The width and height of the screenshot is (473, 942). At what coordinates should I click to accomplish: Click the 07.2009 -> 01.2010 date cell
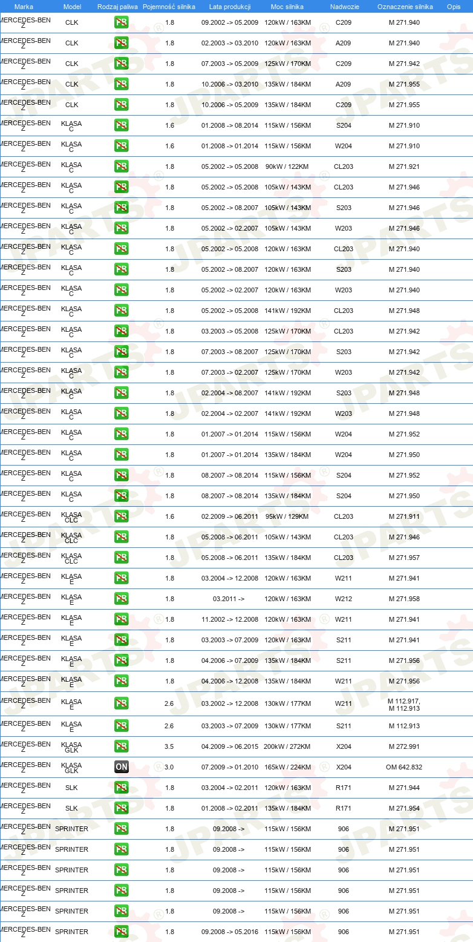click(230, 767)
